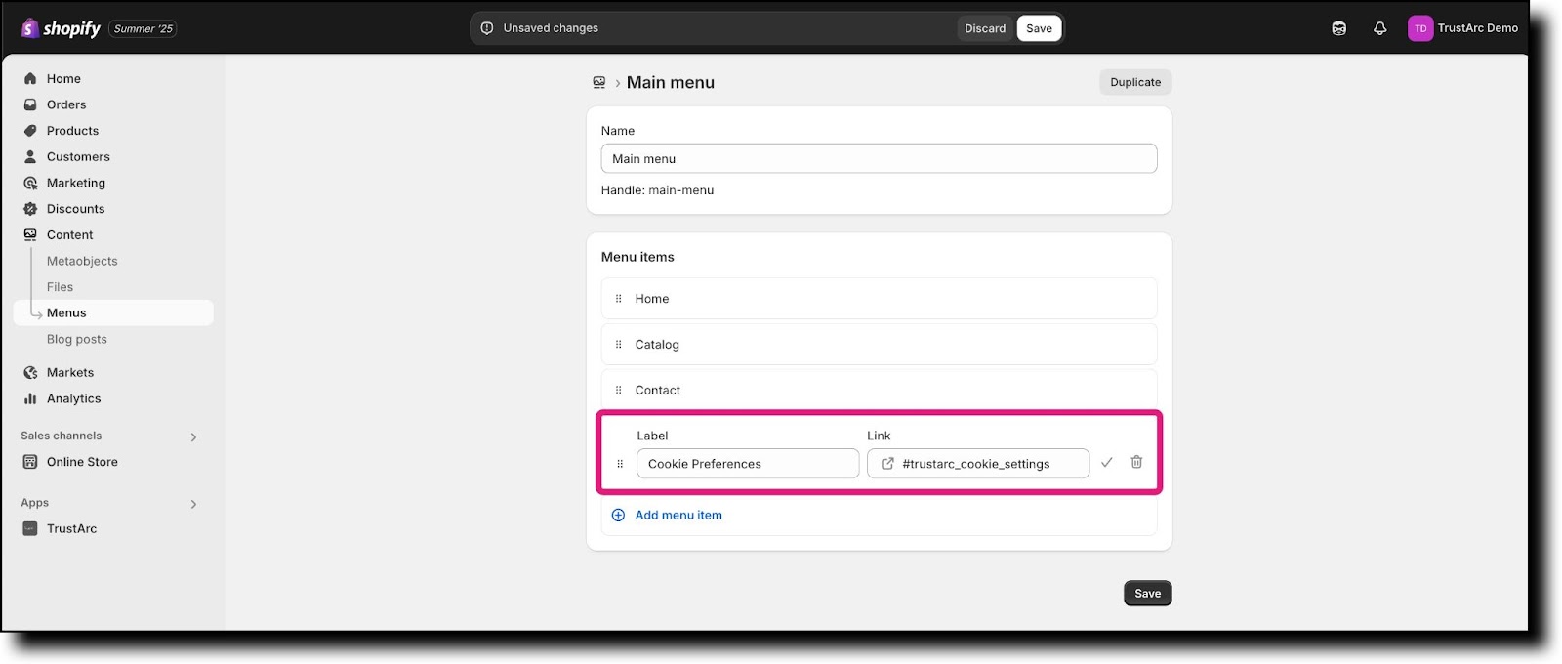Click the Orders sidebar icon

(30, 104)
